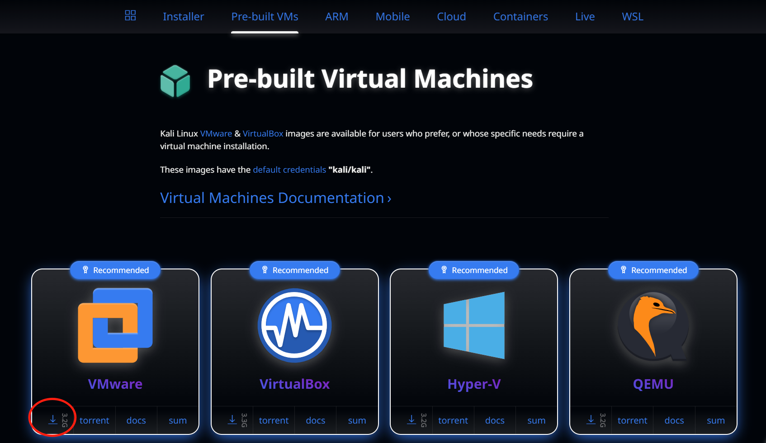Image resolution: width=766 pixels, height=443 pixels.
Task: Download the VirtualBox image via arrow icon
Action: click(x=232, y=419)
